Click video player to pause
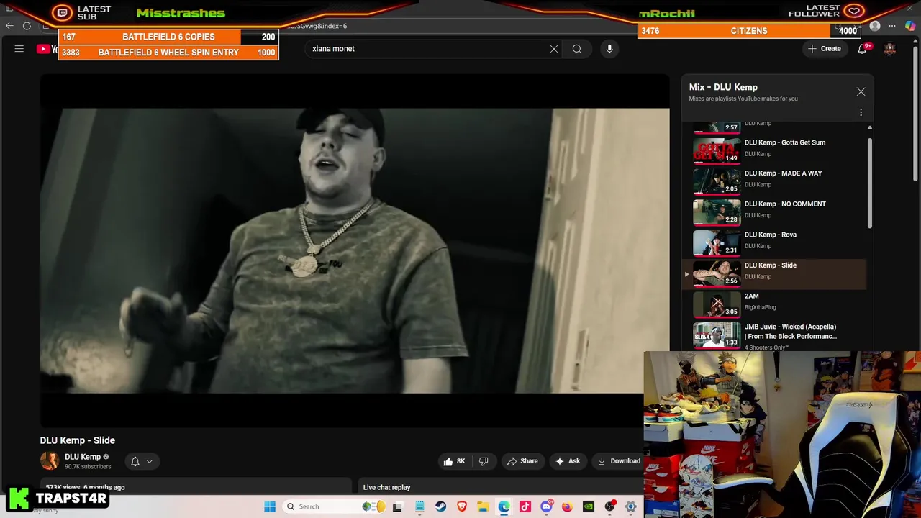 pos(355,251)
